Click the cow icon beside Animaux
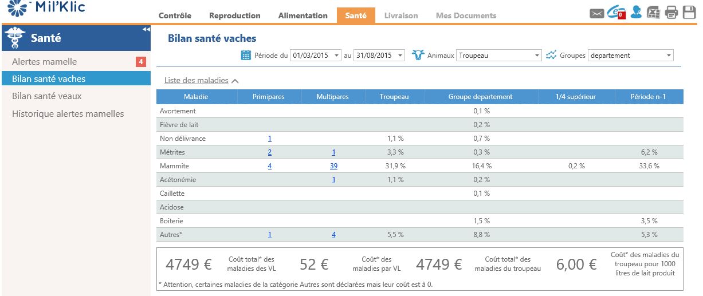Viewport: 703px width, 296px height. tap(417, 56)
